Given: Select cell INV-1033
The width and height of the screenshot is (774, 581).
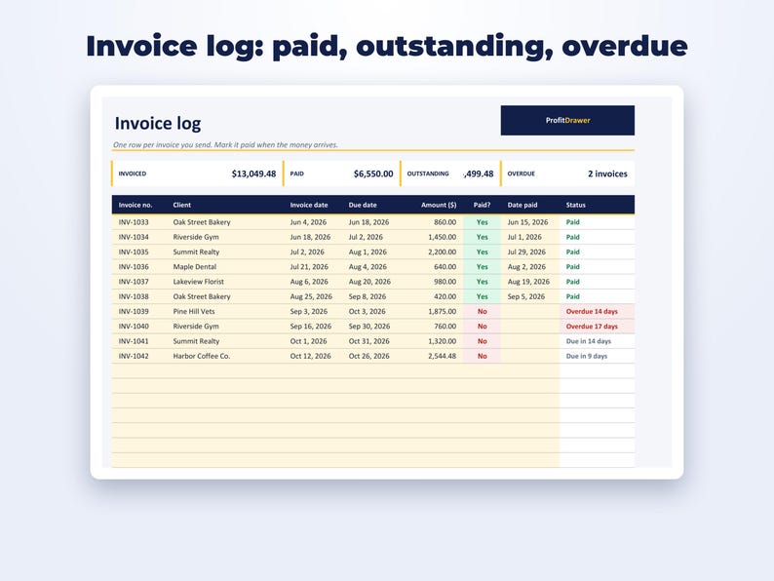Looking at the screenshot, I should (134, 222).
